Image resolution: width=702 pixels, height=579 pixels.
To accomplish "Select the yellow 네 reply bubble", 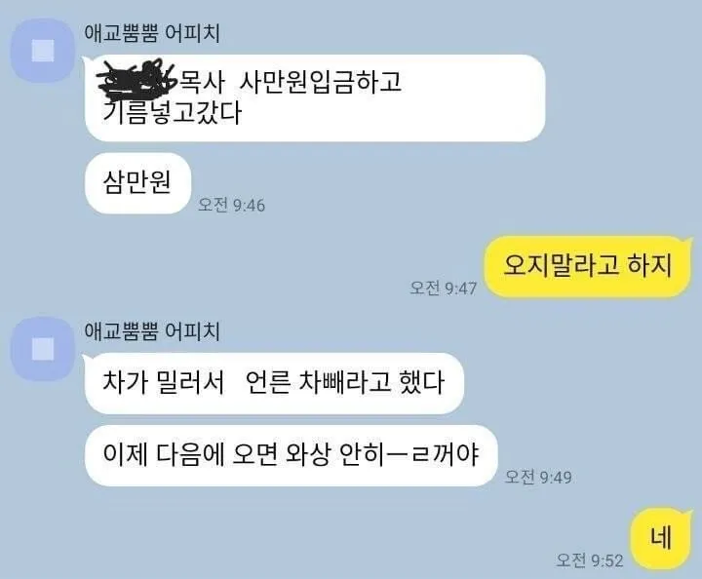I will pyautogui.click(x=661, y=538).
